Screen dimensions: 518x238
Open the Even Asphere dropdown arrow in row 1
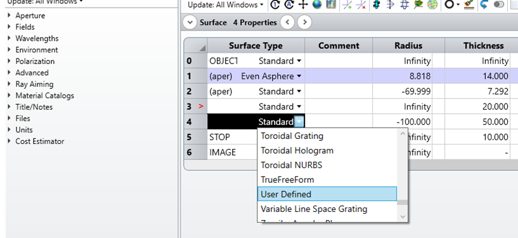(x=299, y=76)
